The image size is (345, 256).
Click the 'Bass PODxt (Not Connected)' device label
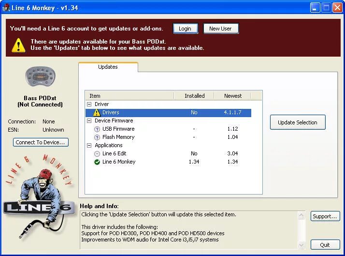(x=40, y=101)
